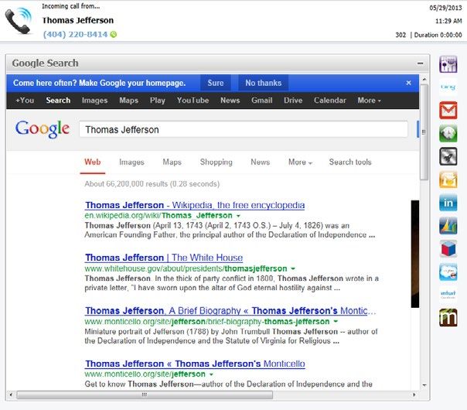Image resolution: width=467 pixels, height=410 pixels.
Task: Open Gmail in the Google black bar
Action: pos(262,101)
